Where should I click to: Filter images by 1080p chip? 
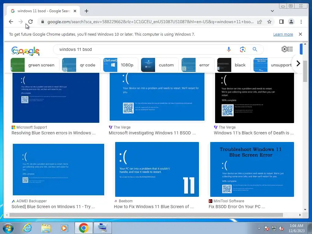tap(121, 65)
